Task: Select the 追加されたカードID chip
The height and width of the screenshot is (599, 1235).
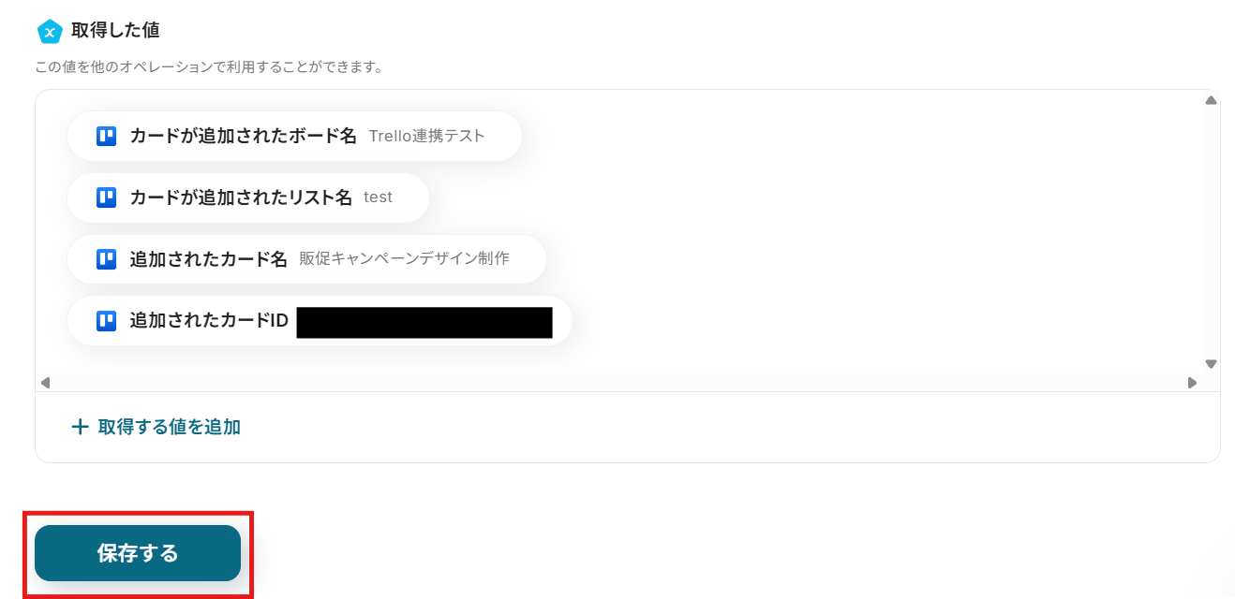Action: tap(320, 321)
